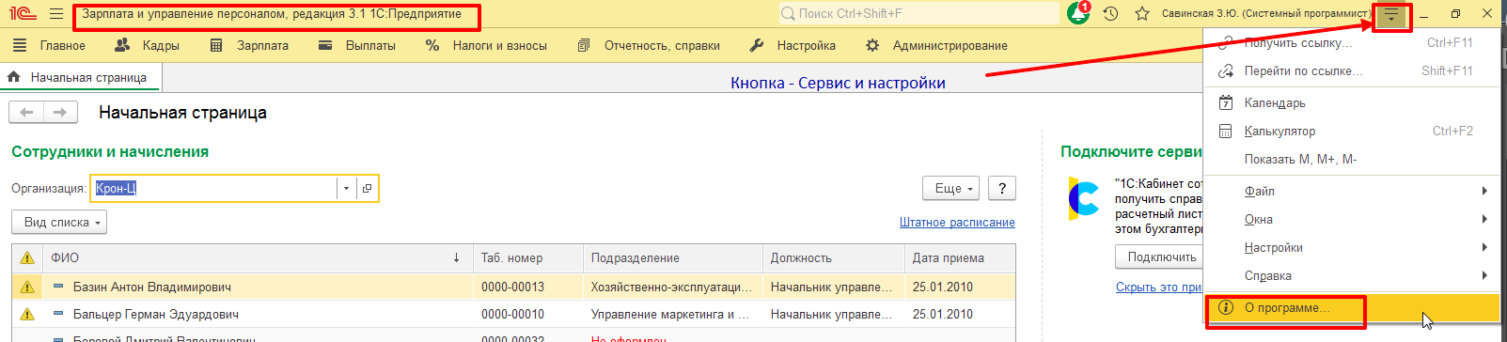Click the Подключить button
1507x342 pixels.
pos(1162,257)
